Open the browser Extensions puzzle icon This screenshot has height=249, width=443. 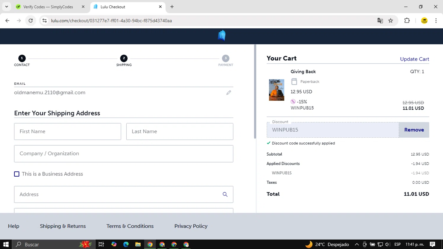click(x=407, y=21)
